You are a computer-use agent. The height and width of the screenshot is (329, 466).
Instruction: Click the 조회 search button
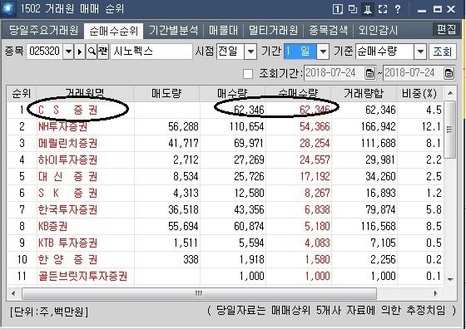point(442,52)
